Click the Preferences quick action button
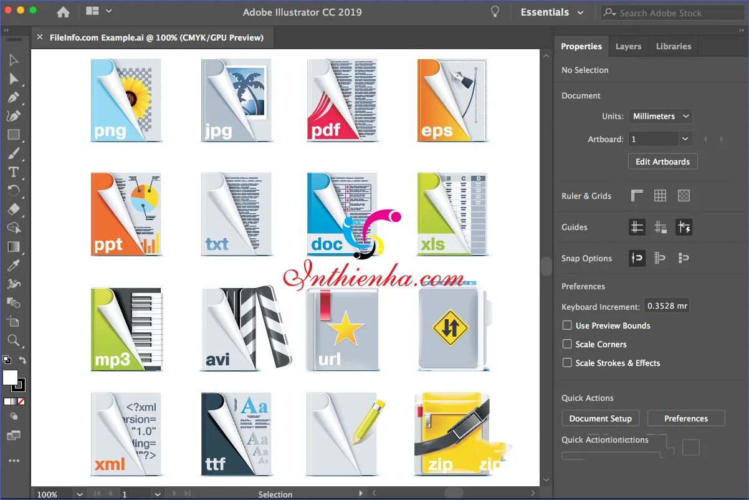This screenshot has height=500, width=749. click(x=686, y=418)
